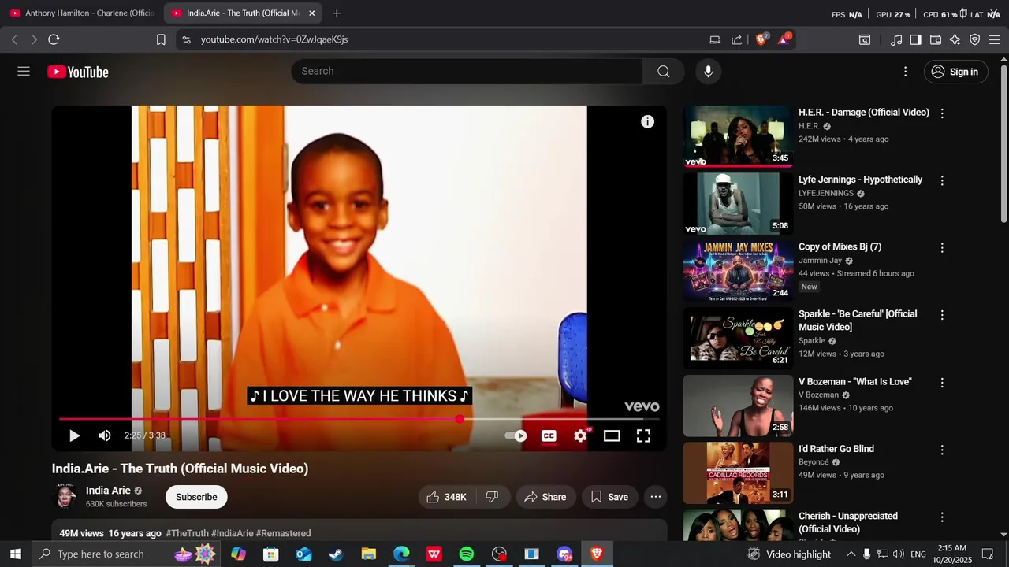Open a new browser tab

pos(337,13)
